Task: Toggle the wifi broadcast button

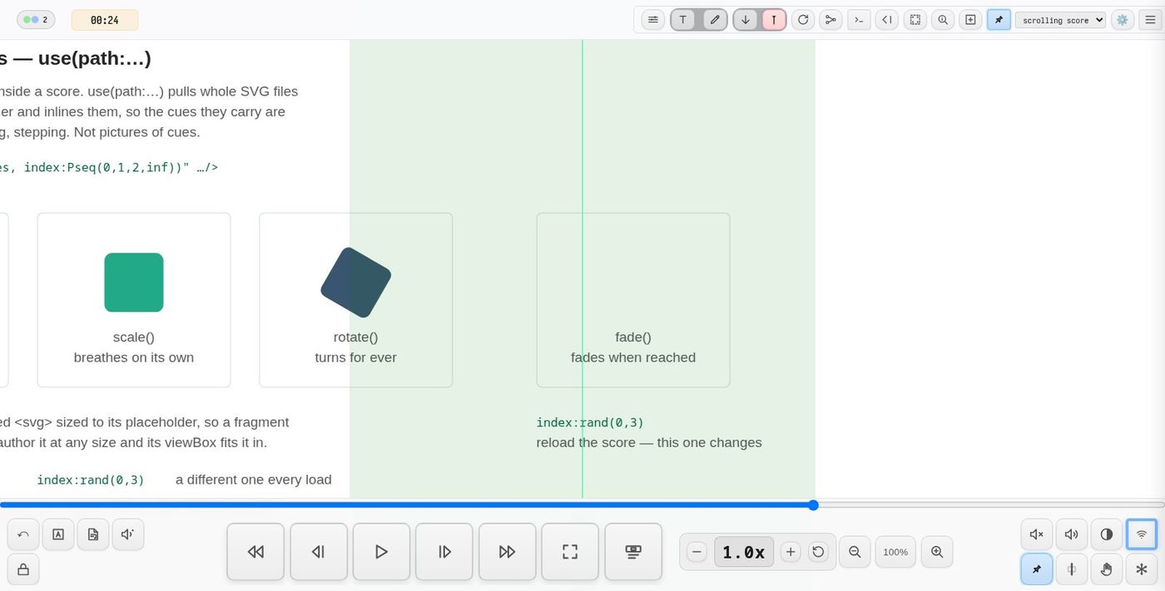Action: [x=1142, y=534]
